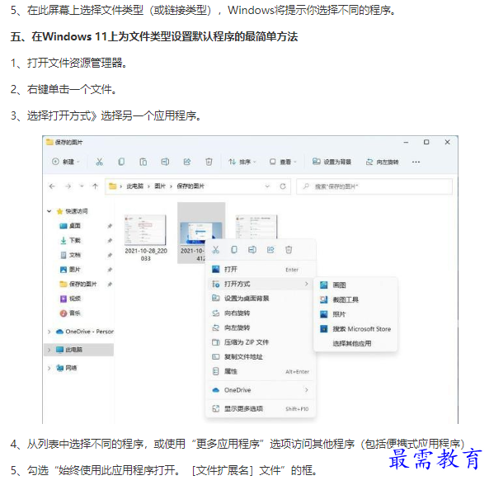Select Choose another app (选择其他应用)

tap(355, 343)
